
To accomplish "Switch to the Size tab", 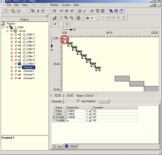I will tap(58, 146).
